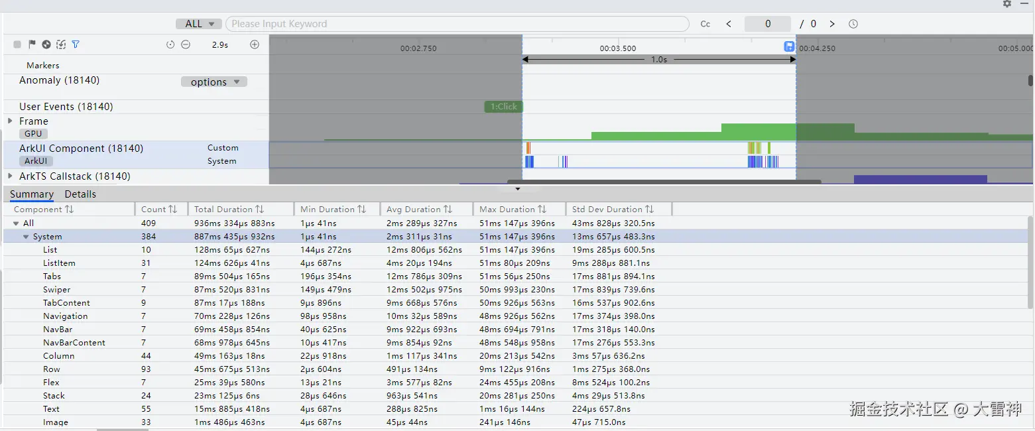
Task: Click the reset zoom circular icon
Action: click(170, 44)
